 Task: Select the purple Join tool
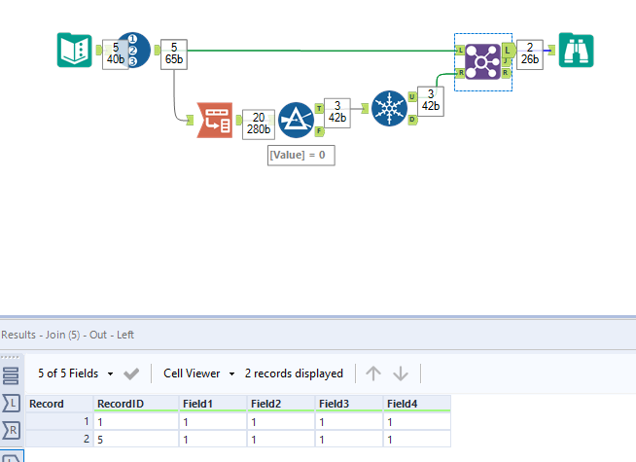point(482,61)
